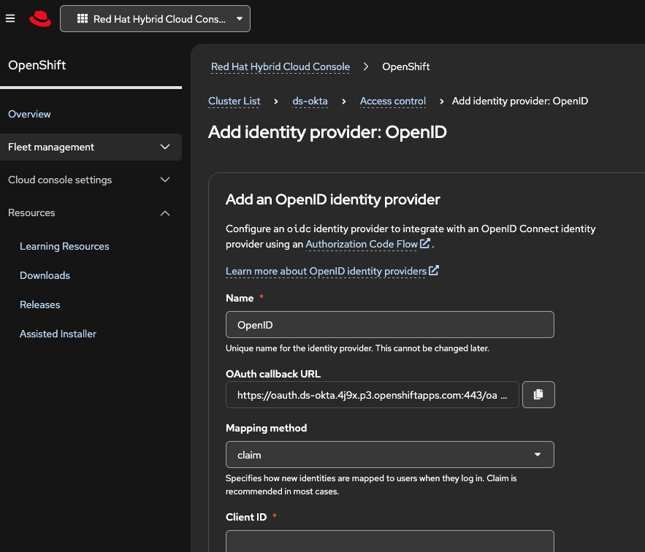The height and width of the screenshot is (552, 645).
Task: Open Downloads in the sidebar
Action: point(45,275)
